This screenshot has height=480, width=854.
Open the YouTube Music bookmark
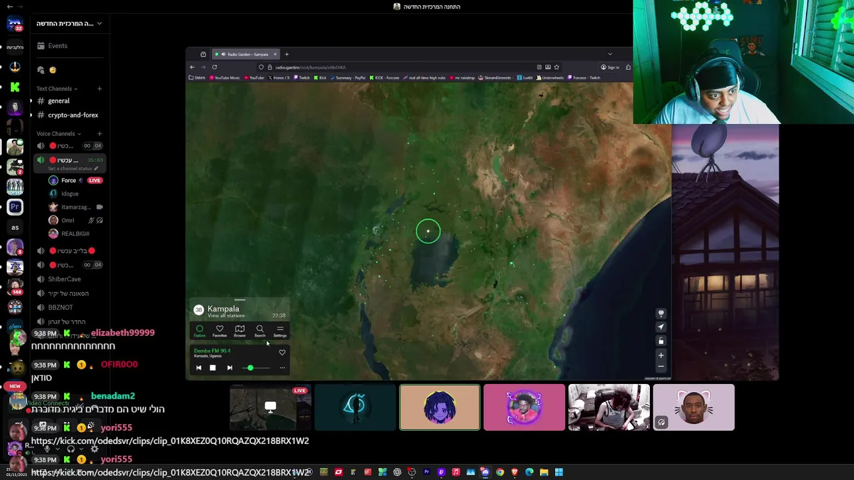pyautogui.click(x=225, y=77)
